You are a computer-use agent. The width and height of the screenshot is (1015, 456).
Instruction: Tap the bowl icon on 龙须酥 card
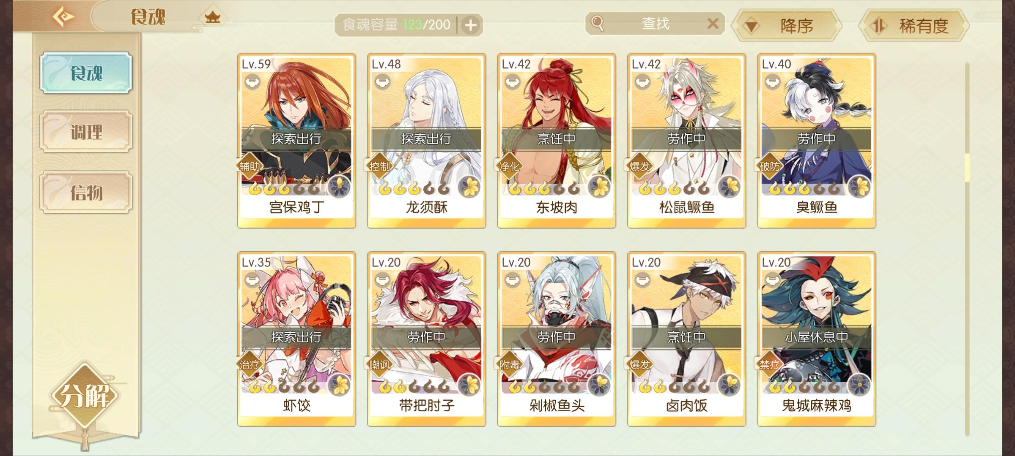point(382,81)
